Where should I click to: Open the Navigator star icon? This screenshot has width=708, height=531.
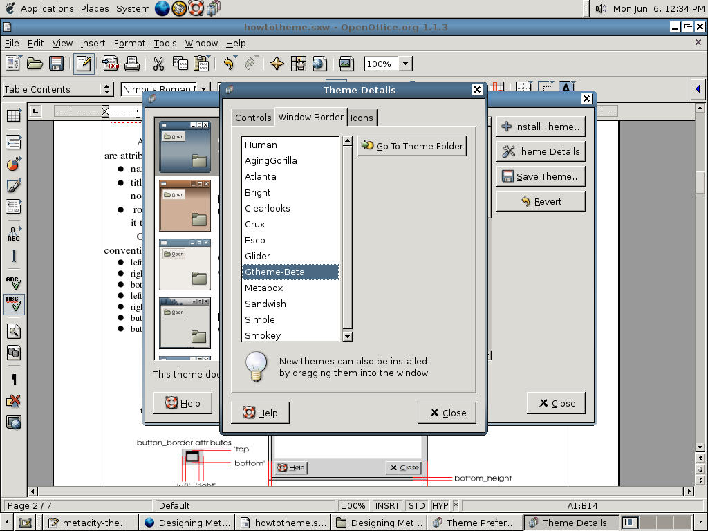pyautogui.click(x=277, y=63)
